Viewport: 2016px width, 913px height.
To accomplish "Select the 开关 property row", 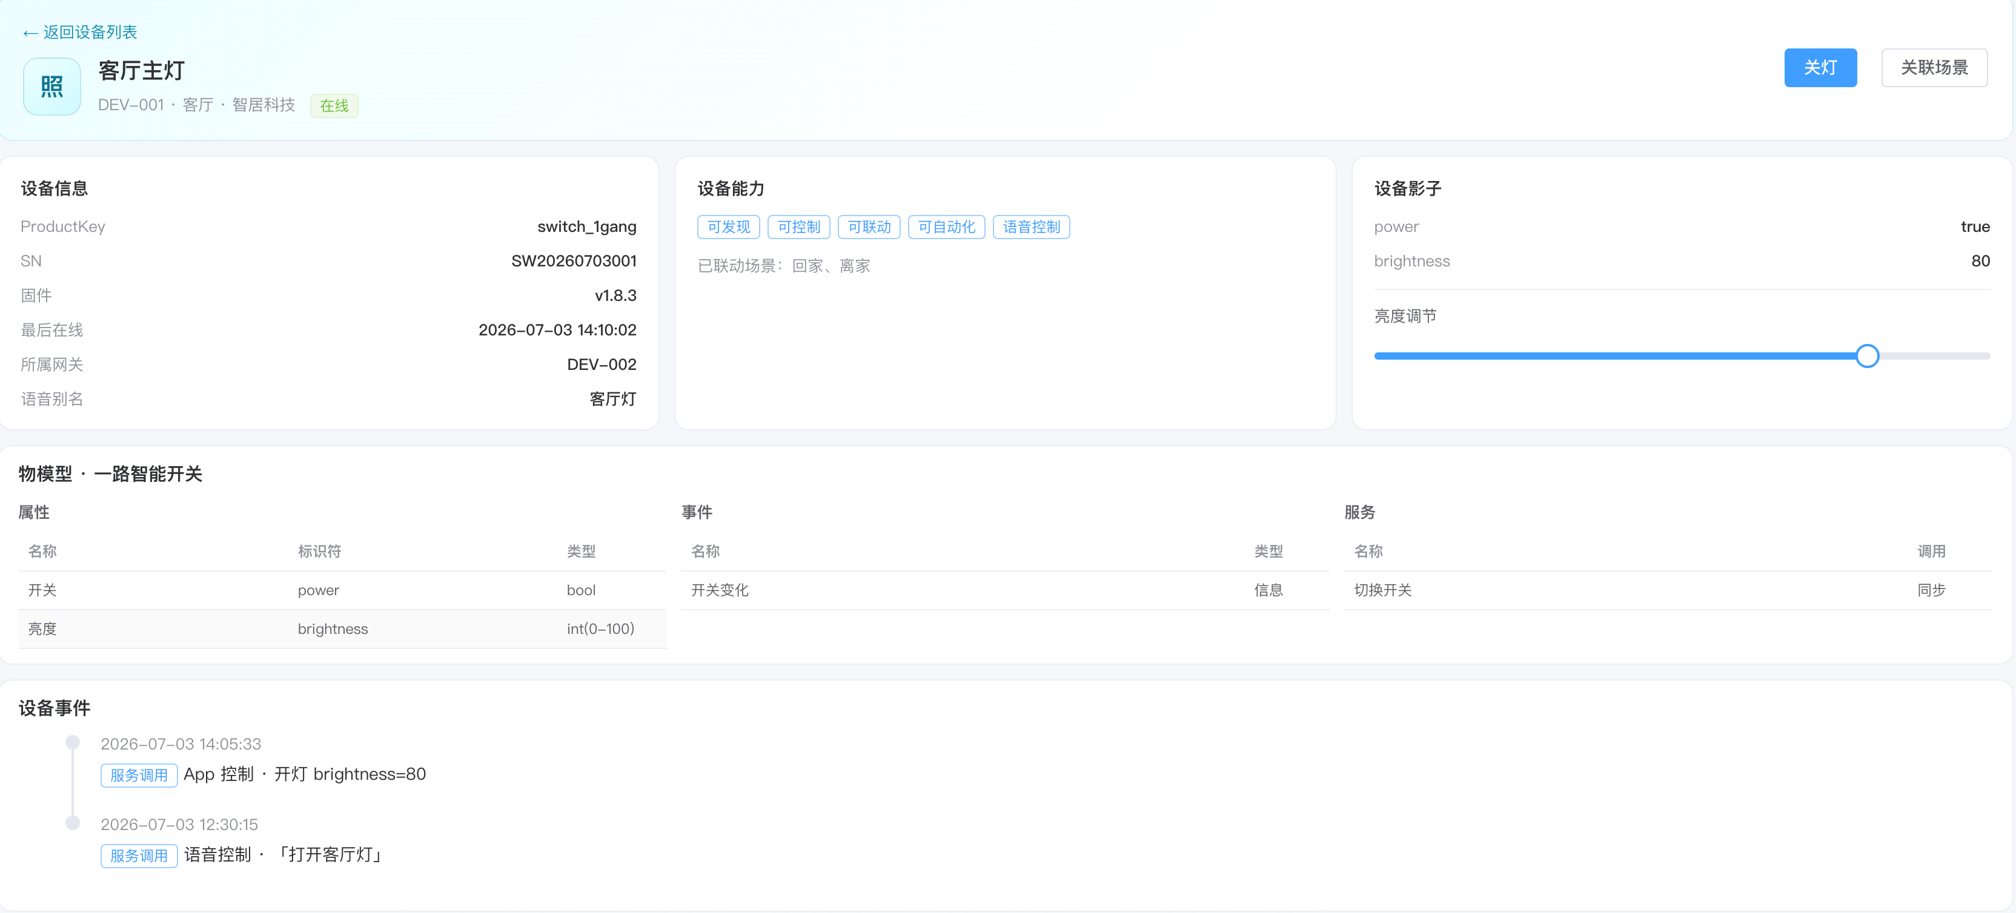I will tap(342, 590).
